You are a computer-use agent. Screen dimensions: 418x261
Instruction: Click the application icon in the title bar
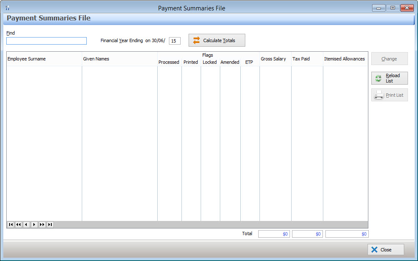[7, 7]
